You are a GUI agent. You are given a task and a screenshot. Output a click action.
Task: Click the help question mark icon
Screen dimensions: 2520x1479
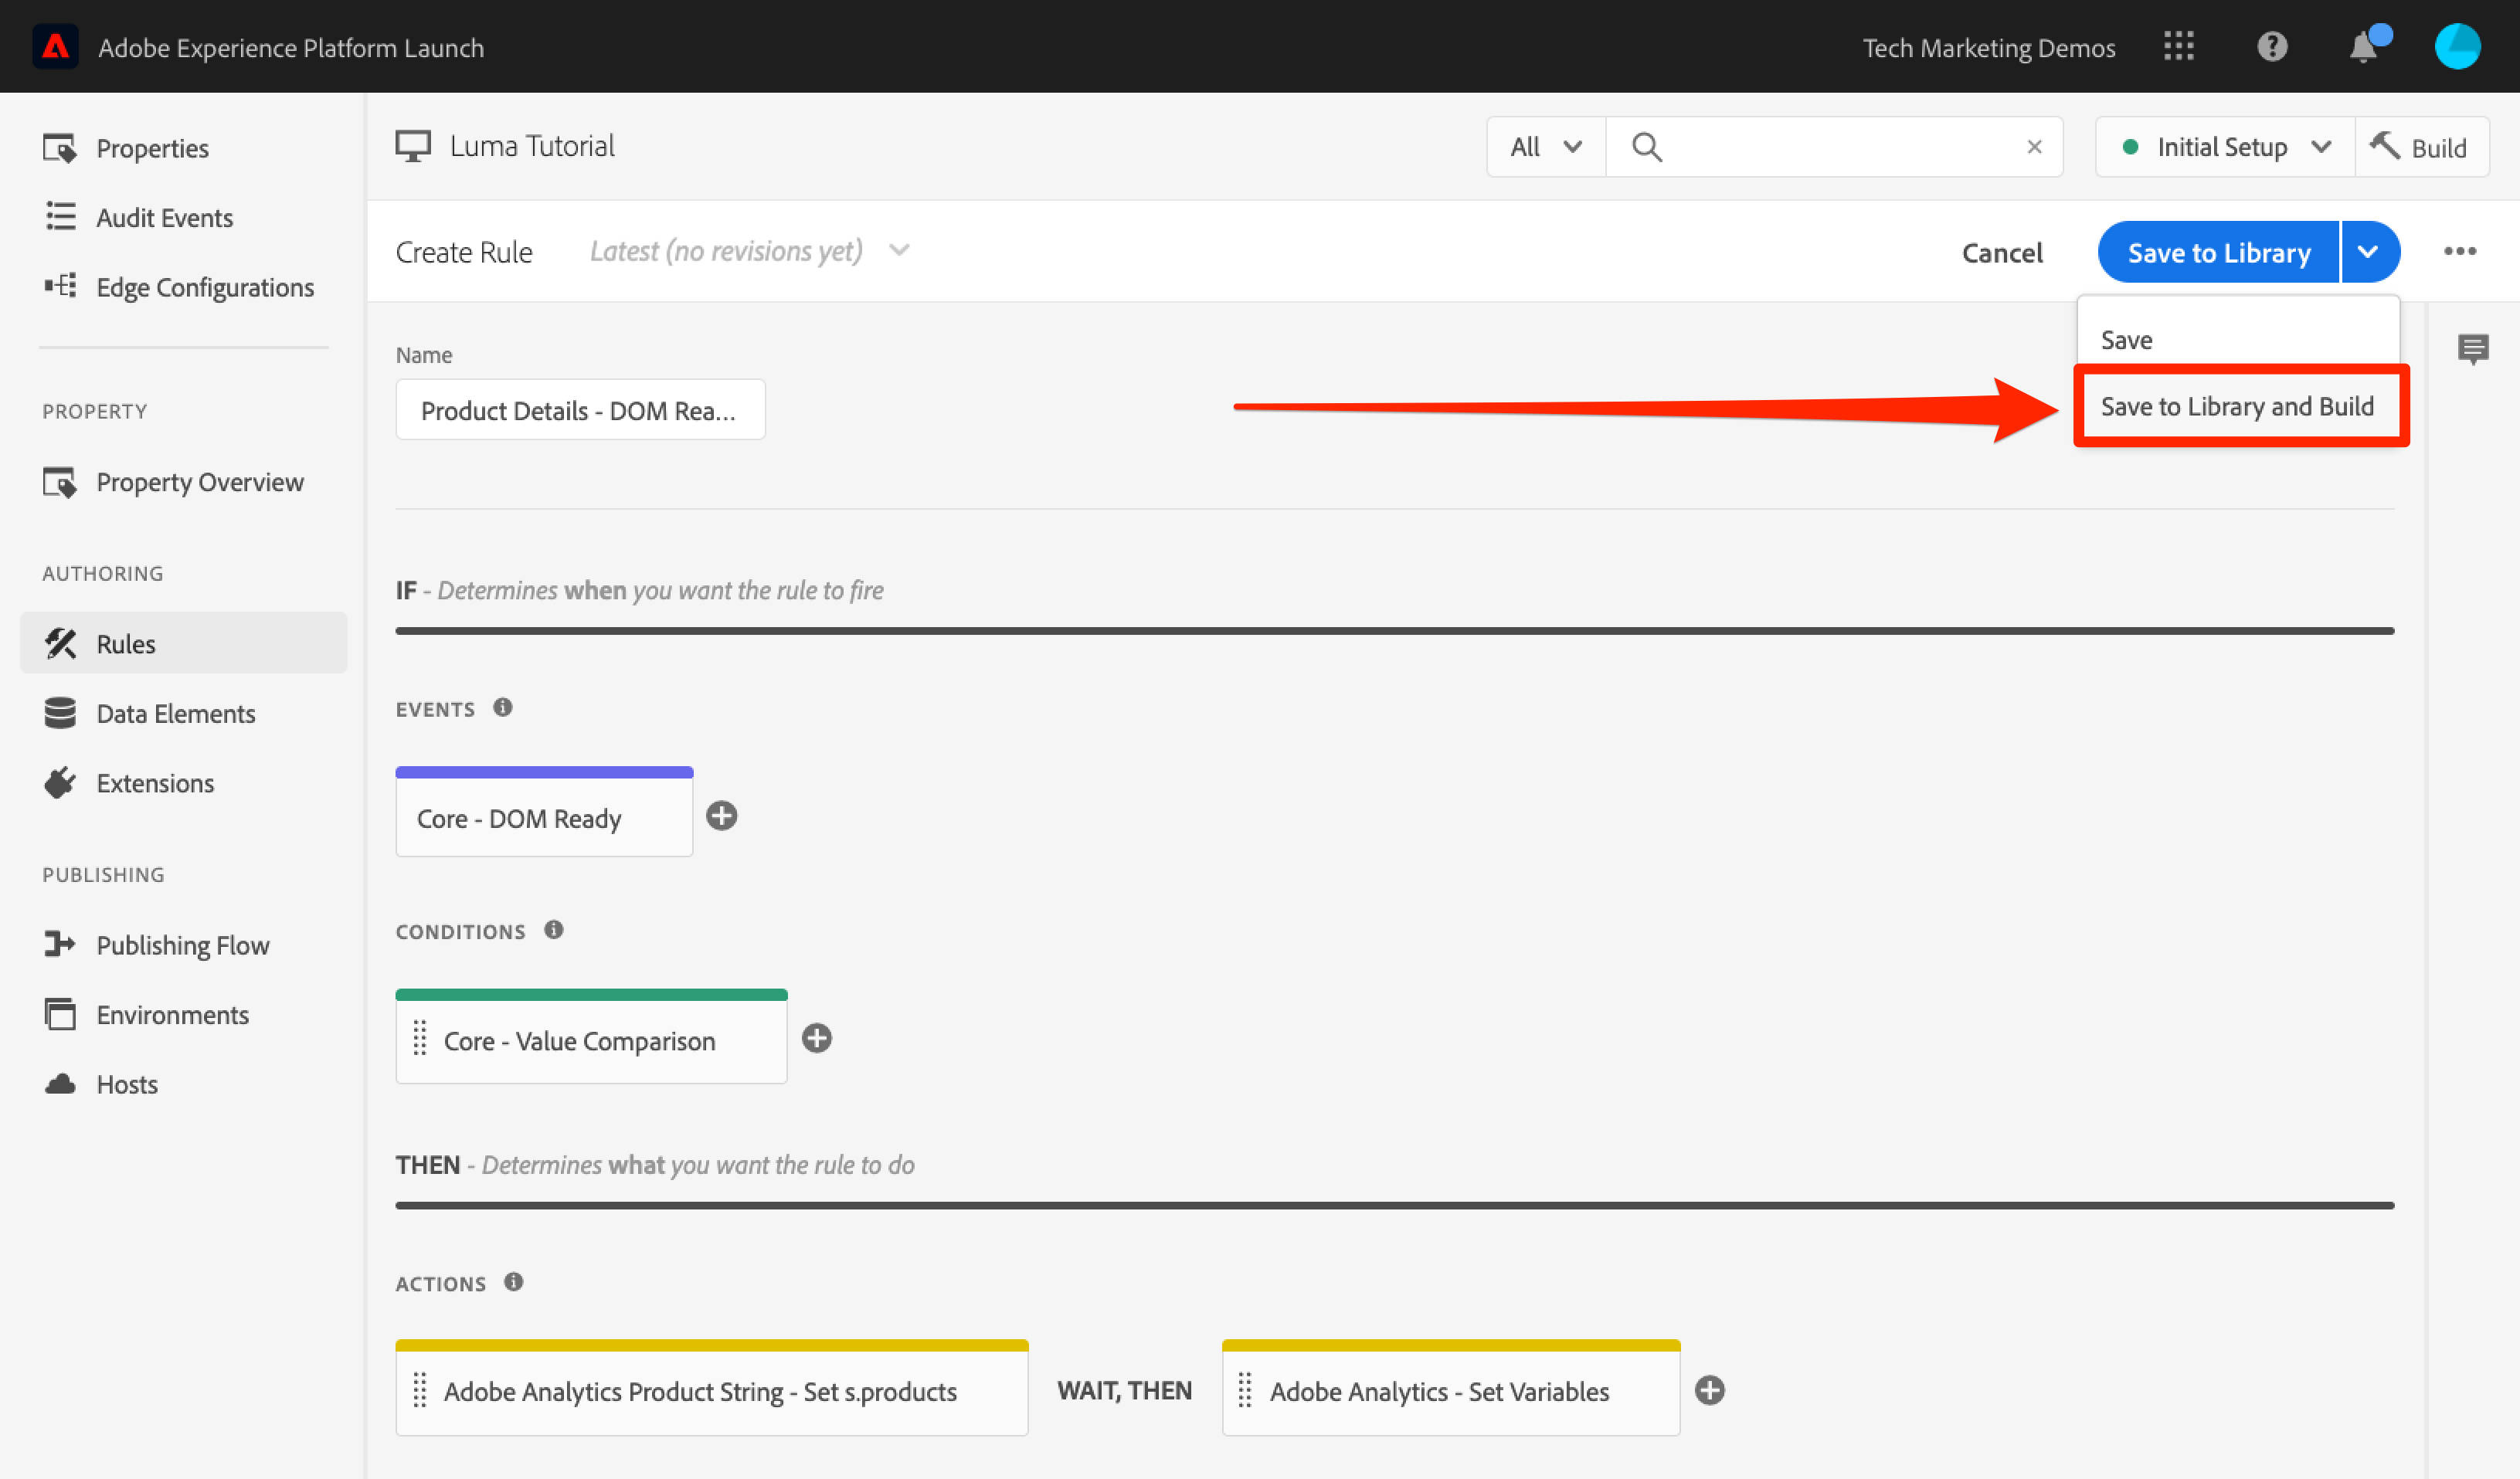[2271, 47]
